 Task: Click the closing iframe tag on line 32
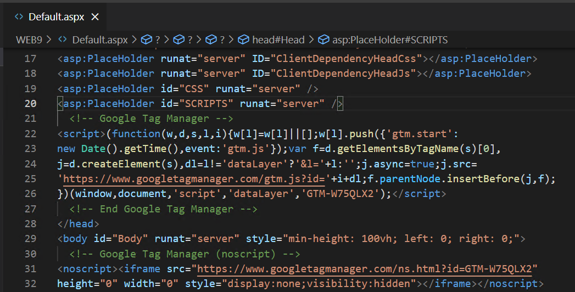point(450,284)
